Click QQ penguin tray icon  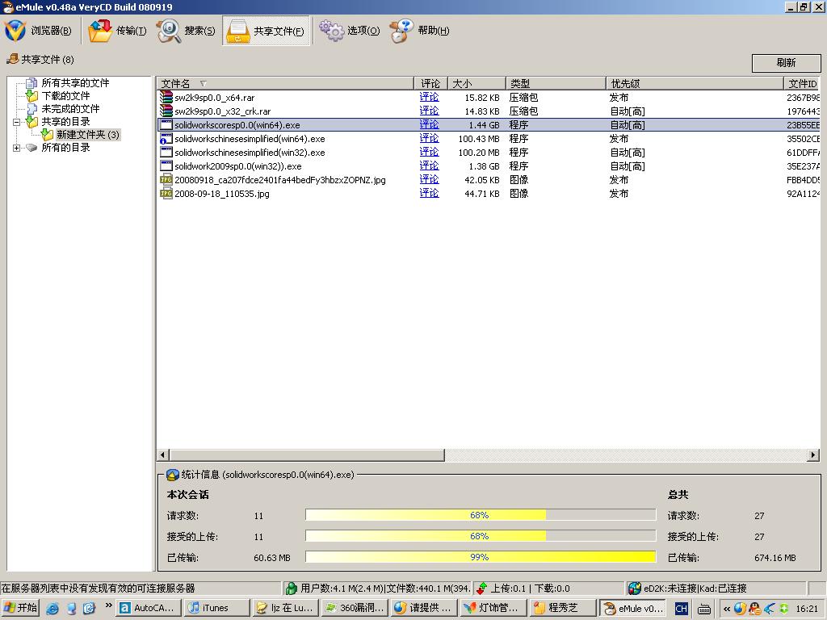[x=754, y=609]
